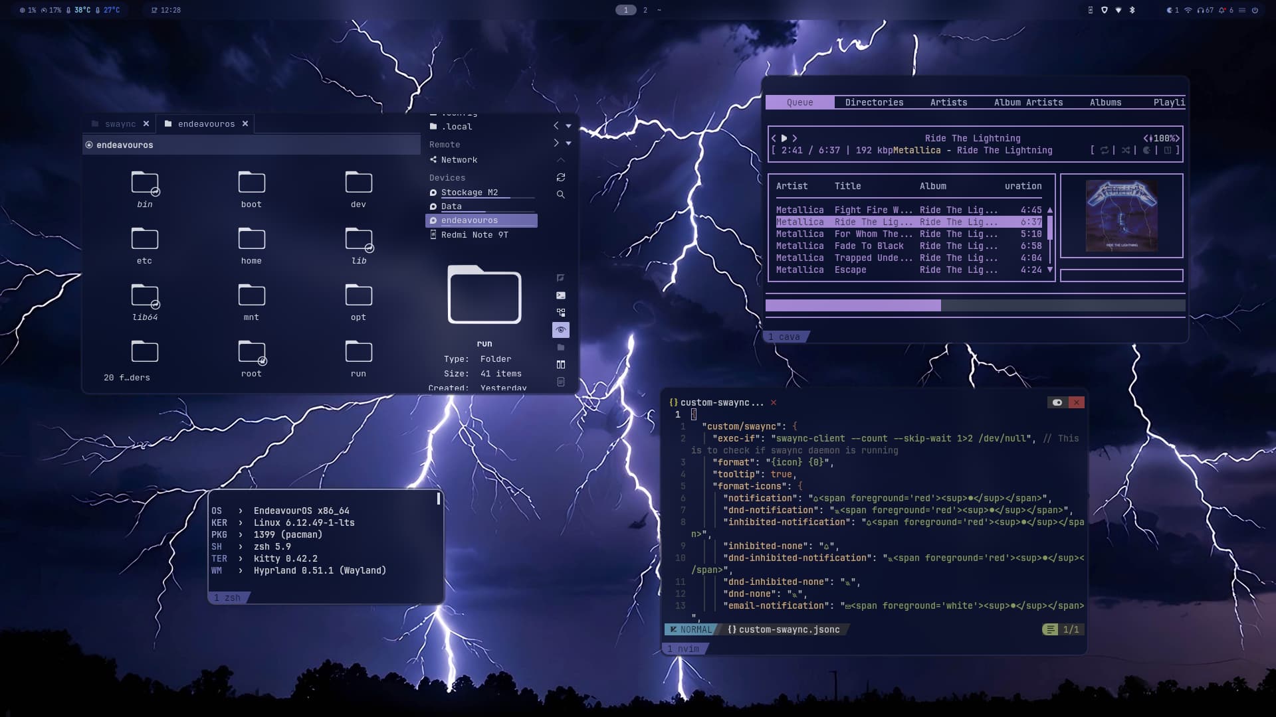Switch to the swaync file manager tab
This screenshot has width=1276, height=717.
click(x=120, y=124)
